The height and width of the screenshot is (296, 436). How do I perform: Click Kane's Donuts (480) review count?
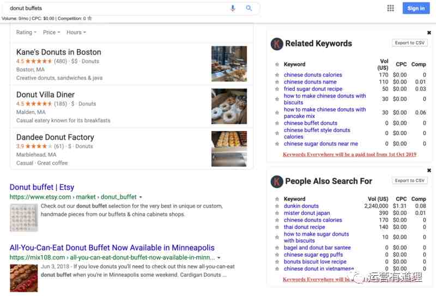(60, 61)
